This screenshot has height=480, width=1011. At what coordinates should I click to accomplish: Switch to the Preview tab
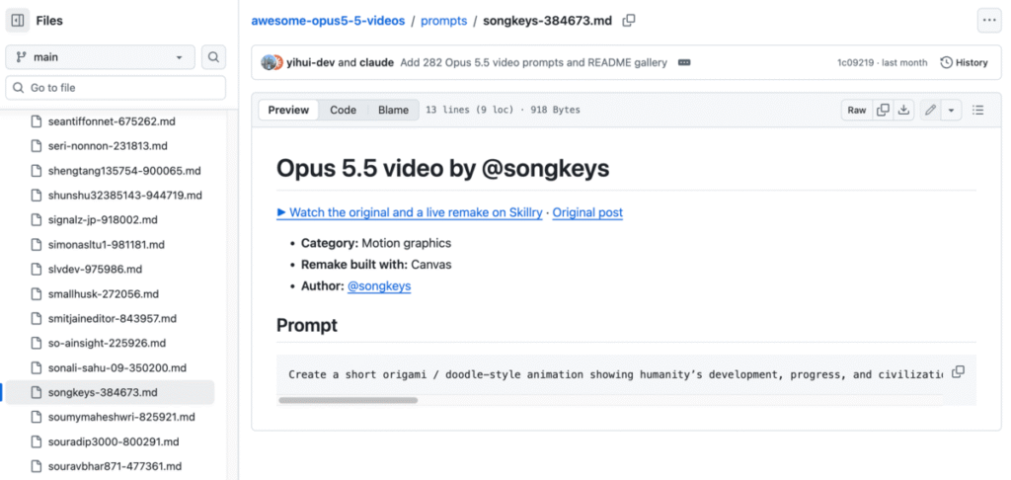[x=288, y=110]
